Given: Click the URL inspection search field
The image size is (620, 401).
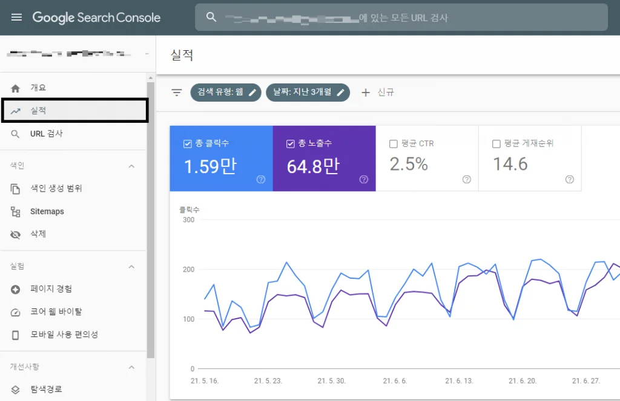Looking at the screenshot, I should [400, 17].
